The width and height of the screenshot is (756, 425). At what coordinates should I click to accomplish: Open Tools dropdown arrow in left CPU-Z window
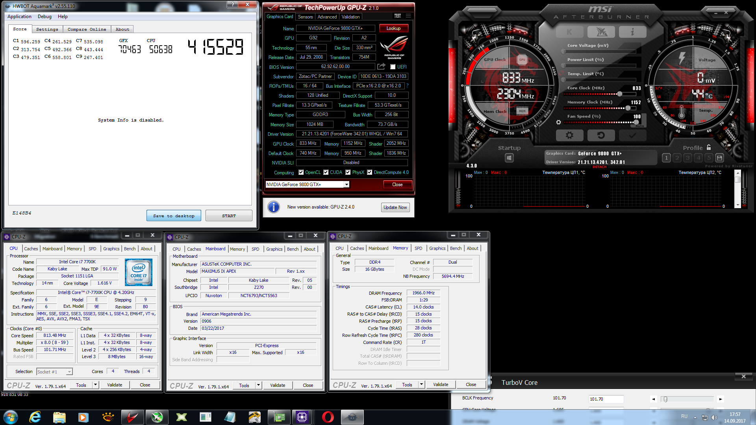click(x=95, y=385)
